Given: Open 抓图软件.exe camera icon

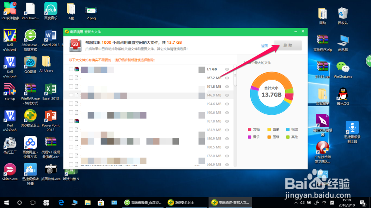Looking at the screenshot, I should click(x=50, y=172).
